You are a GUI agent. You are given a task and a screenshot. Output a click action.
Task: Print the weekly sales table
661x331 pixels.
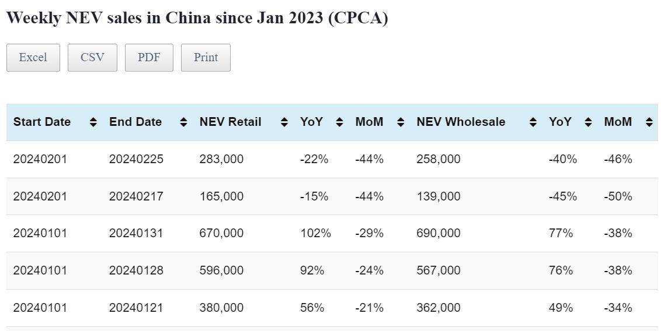(206, 58)
